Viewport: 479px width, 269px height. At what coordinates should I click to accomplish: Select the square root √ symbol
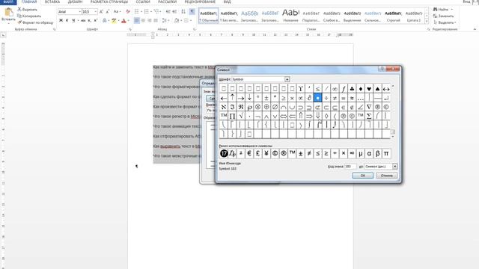241,116
